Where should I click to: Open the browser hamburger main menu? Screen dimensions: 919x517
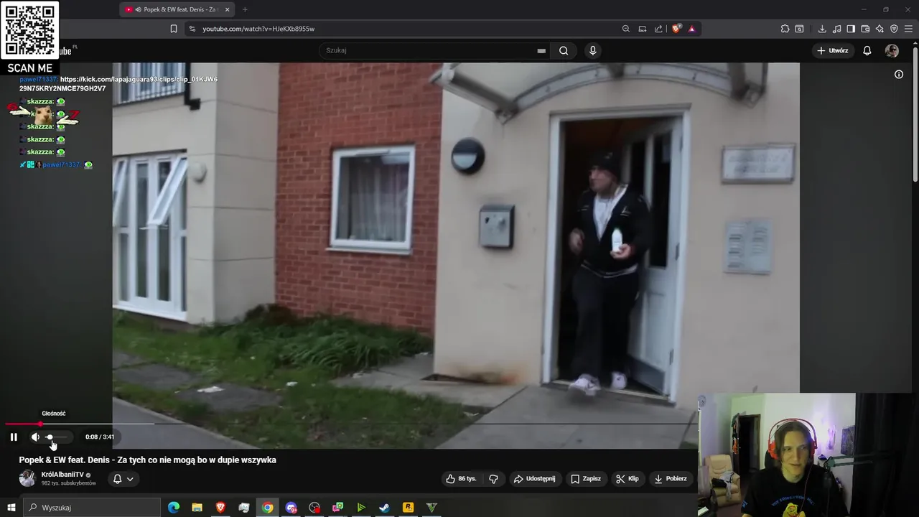click(x=909, y=29)
